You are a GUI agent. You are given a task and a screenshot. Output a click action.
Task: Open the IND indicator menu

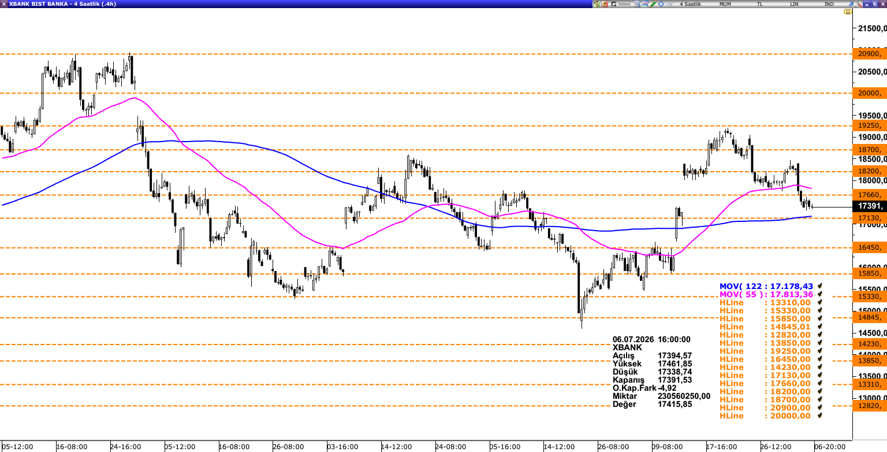click(x=829, y=4)
